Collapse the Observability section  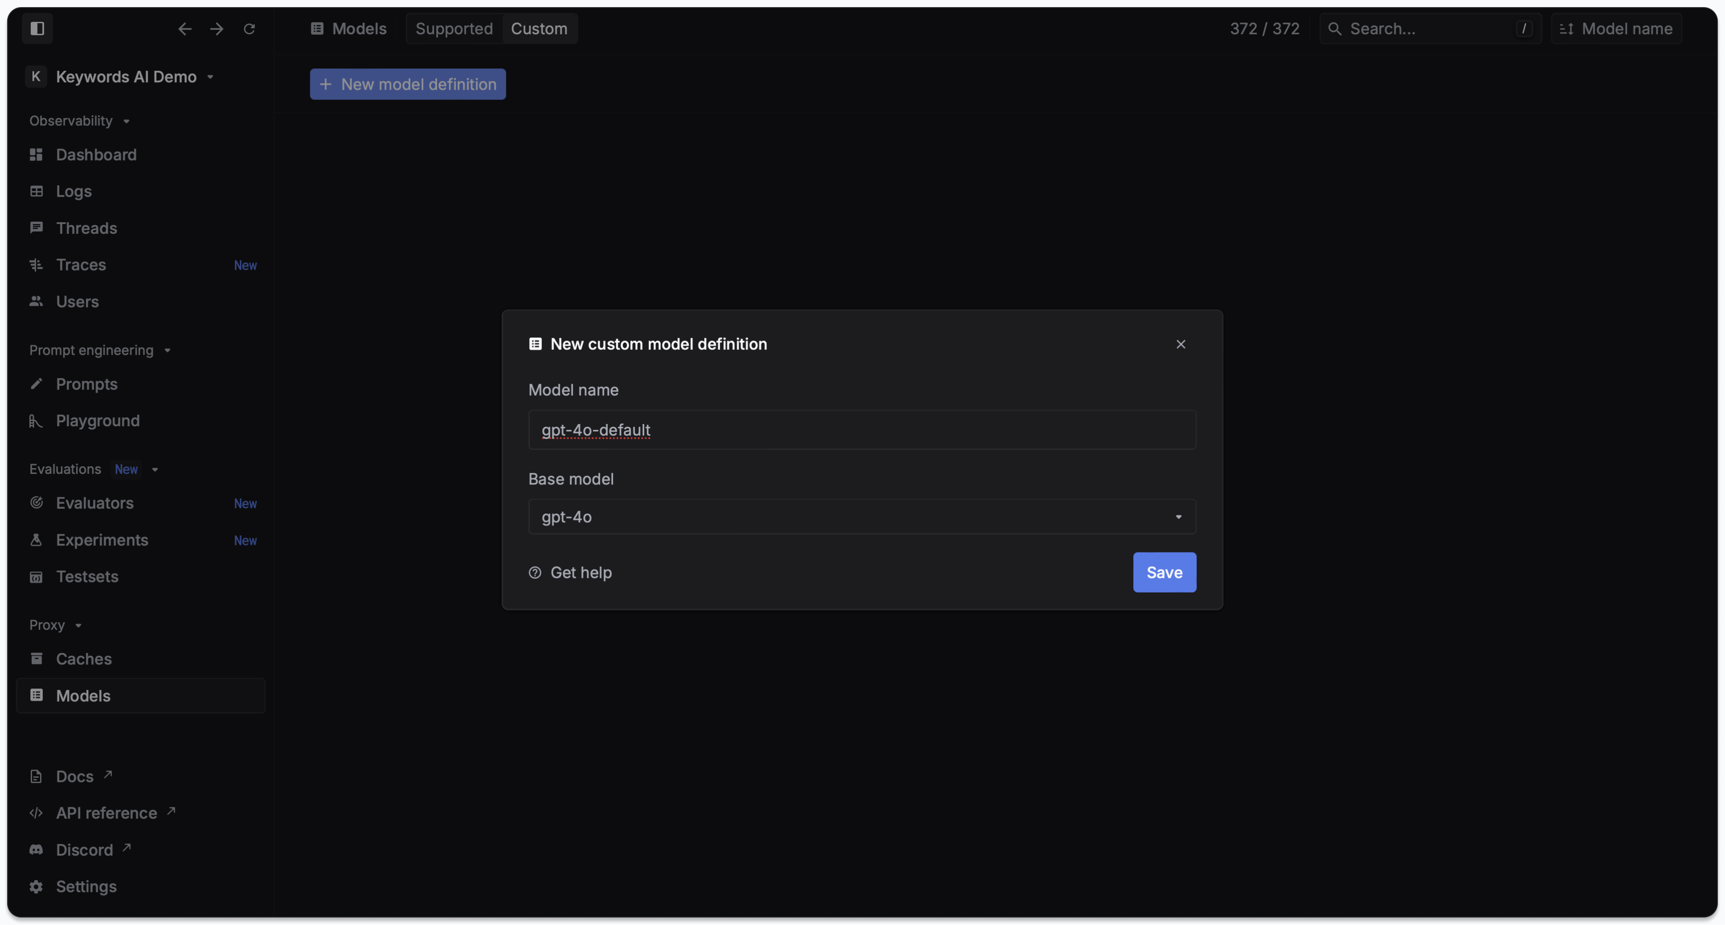(79, 120)
